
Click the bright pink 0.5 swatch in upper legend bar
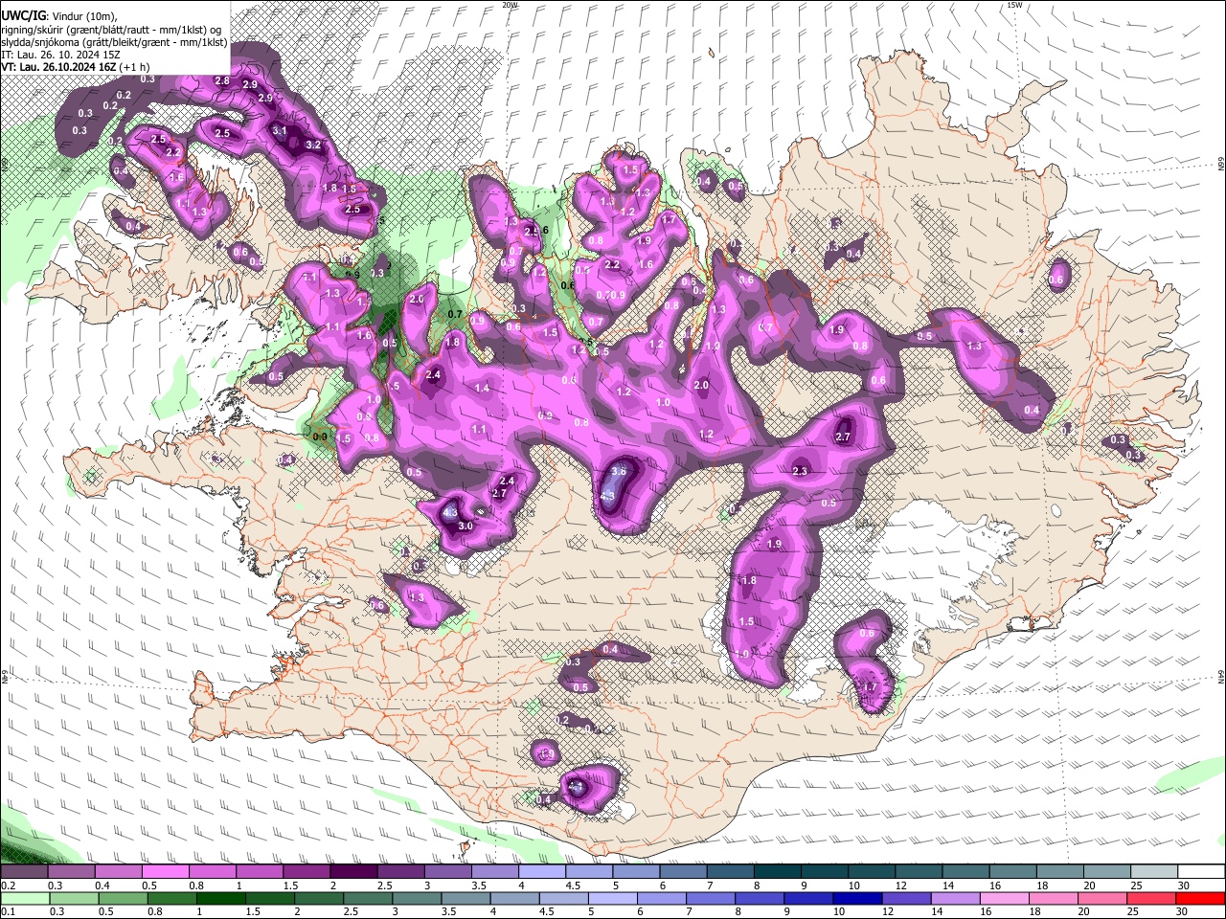[165, 872]
